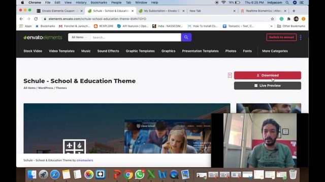Open the three-dot account menu in Envato
Image resolution: width=325 pixels, height=182 pixels.
click(x=301, y=37)
